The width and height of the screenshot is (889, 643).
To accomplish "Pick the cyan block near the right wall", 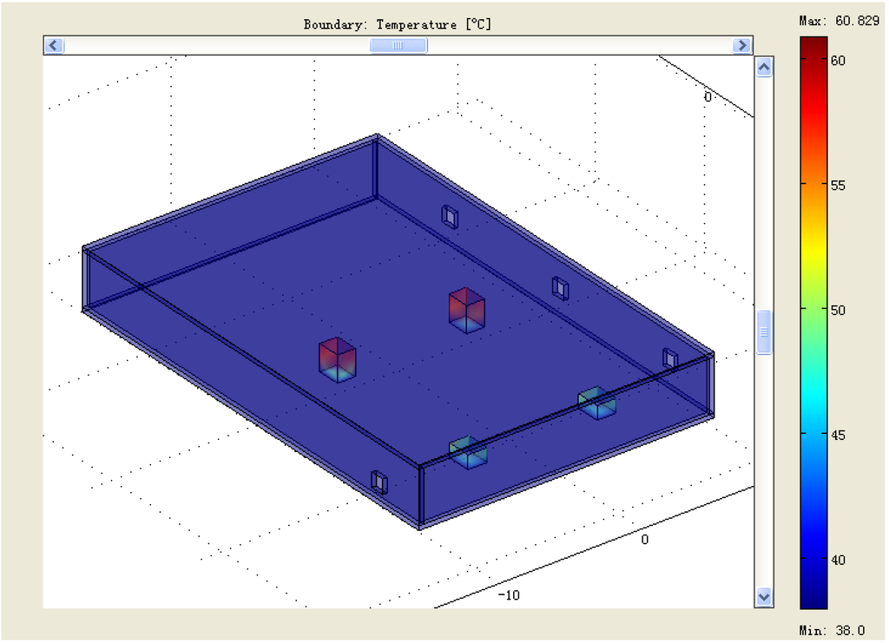I will [597, 403].
